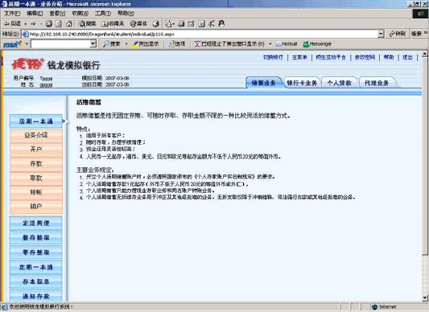Expand the 零存整取 sidebar section

coord(36,252)
